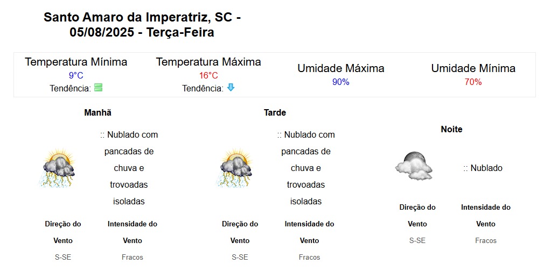This screenshot has height=271, width=544.
Task: Click the morning thunderstorm weather icon
Action: [57, 168]
